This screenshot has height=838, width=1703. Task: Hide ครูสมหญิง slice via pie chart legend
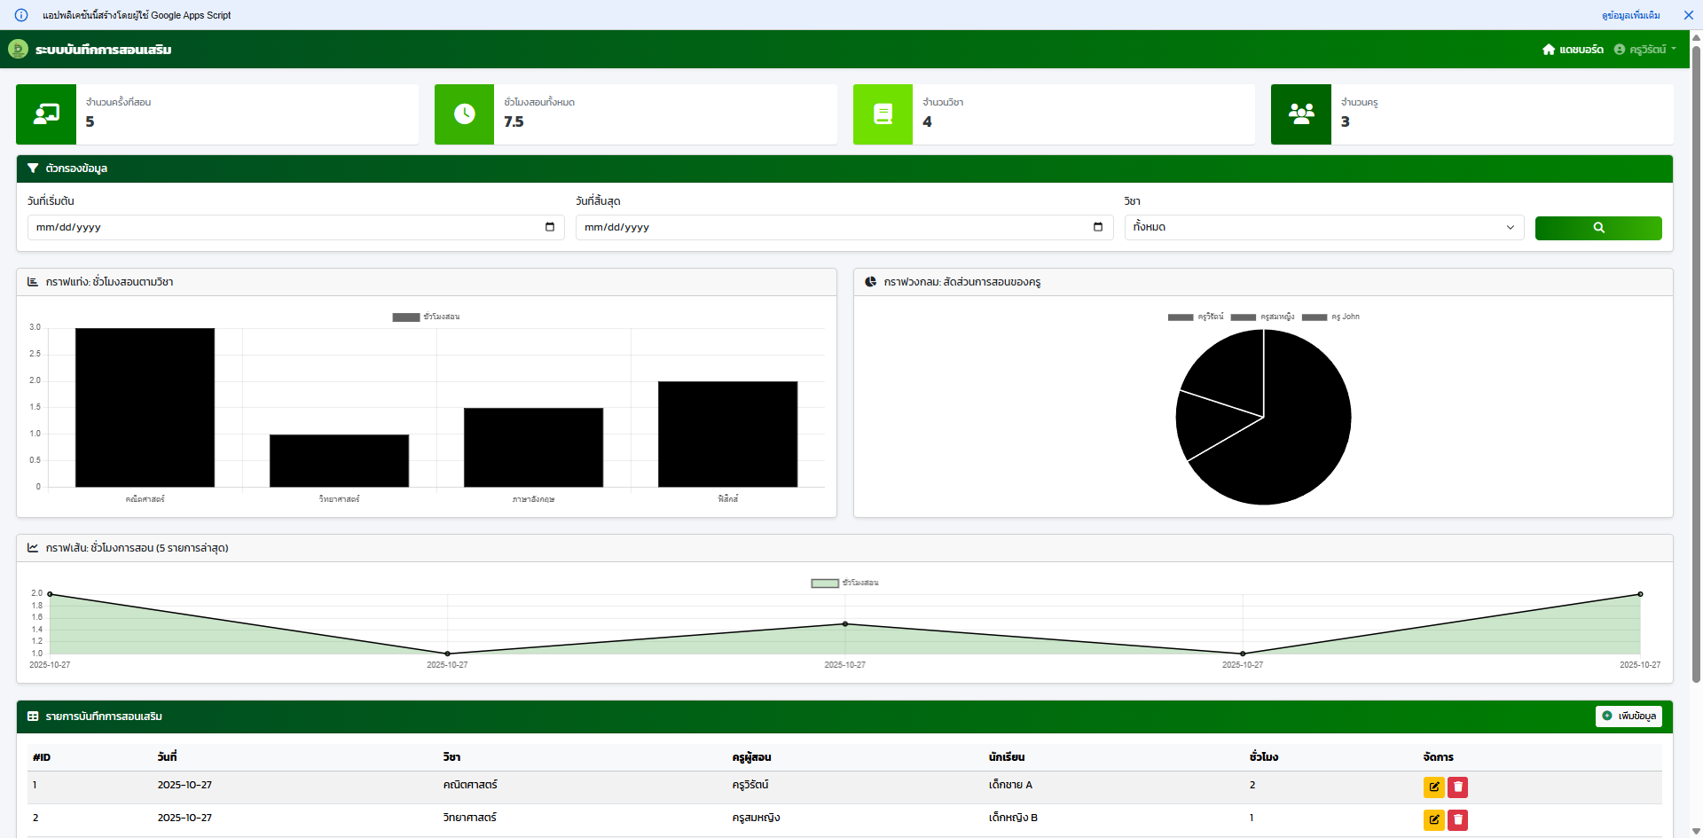(1262, 317)
